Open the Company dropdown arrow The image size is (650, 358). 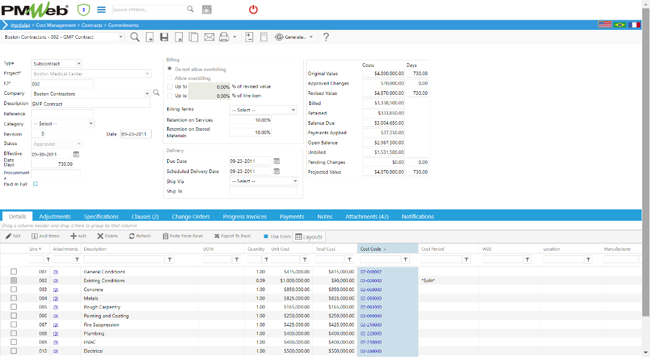(147, 94)
